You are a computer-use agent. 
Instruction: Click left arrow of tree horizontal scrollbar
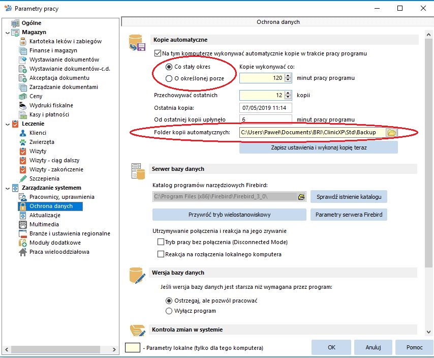point(7,349)
